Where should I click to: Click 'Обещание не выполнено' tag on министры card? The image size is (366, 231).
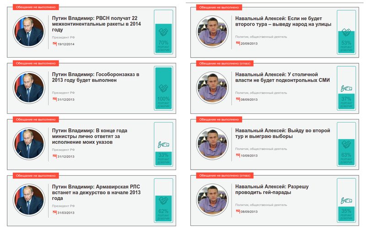pyautogui.click(x=36, y=119)
